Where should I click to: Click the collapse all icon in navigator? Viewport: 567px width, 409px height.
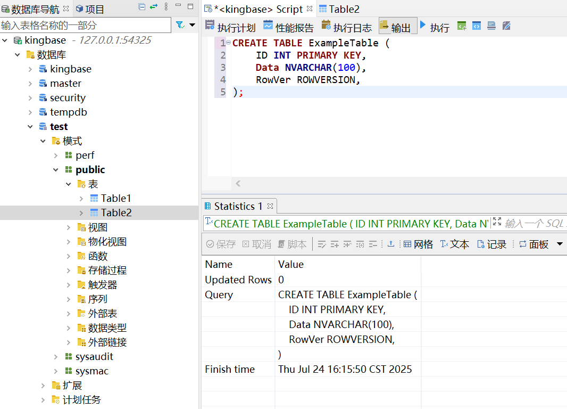tap(141, 7)
